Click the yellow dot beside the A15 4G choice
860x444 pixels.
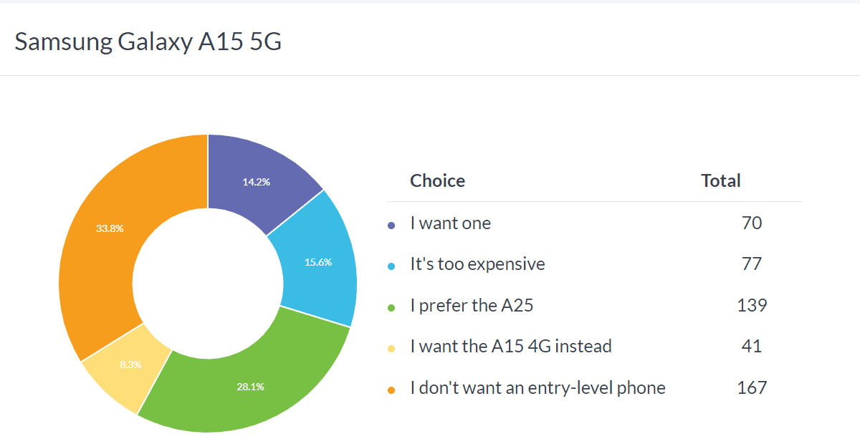tap(391, 349)
